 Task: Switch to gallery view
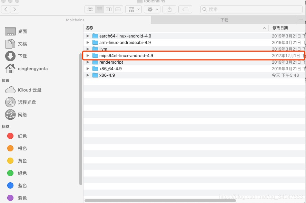point(118,9)
